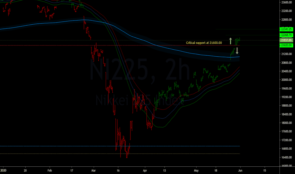
Task: Click the 22800.00 price axis label
Action: (x=286, y=20)
